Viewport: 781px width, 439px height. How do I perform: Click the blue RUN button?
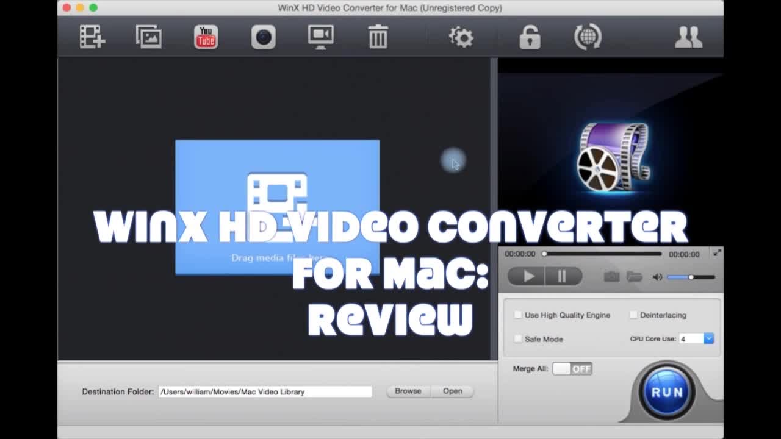click(x=667, y=392)
